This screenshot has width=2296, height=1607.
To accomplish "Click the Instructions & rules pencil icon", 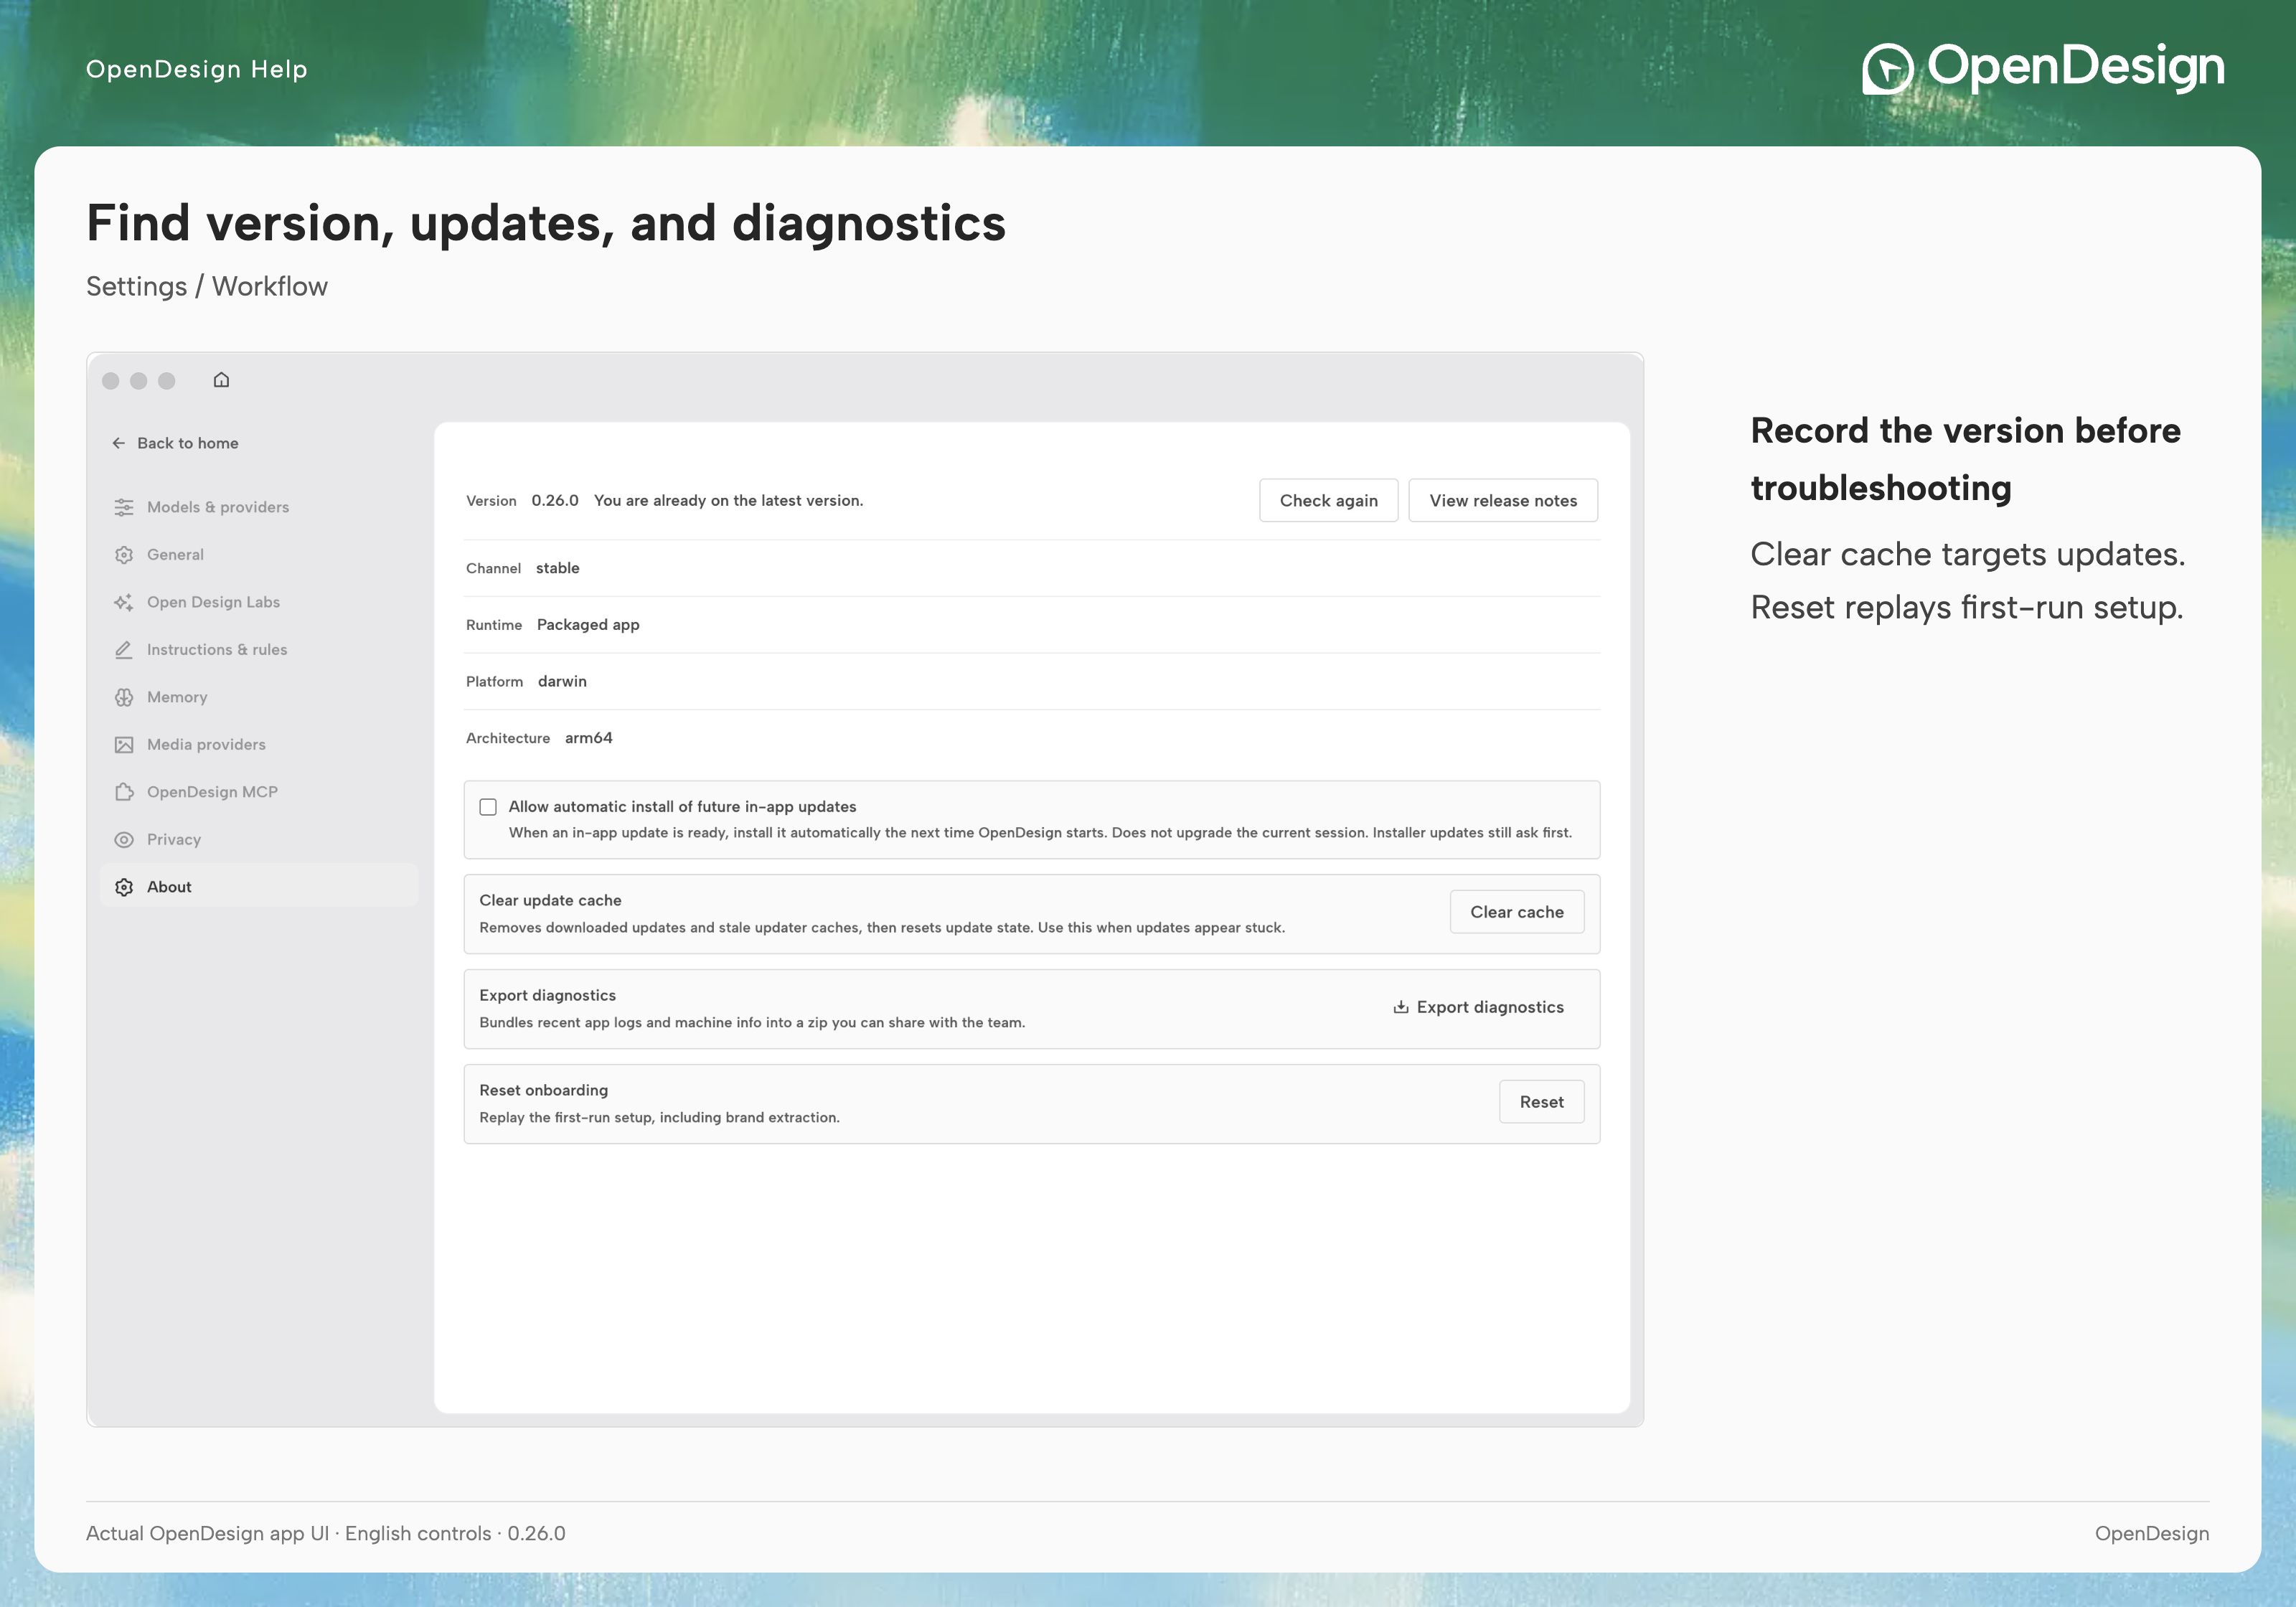I will coord(124,650).
